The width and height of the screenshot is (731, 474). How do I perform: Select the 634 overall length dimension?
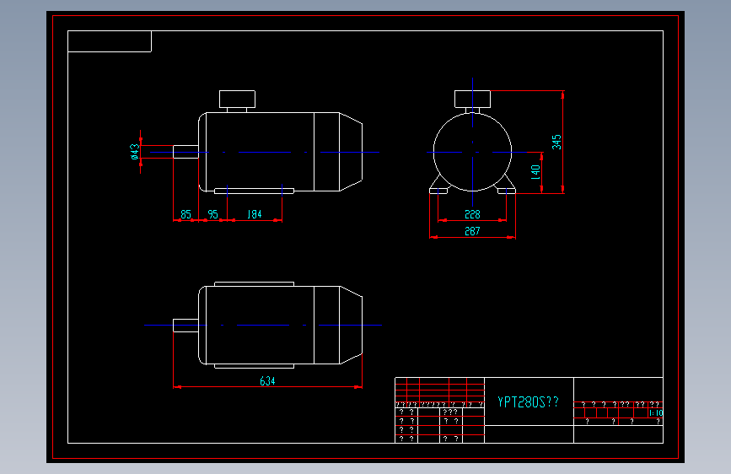click(x=267, y=381)
